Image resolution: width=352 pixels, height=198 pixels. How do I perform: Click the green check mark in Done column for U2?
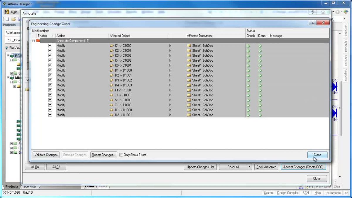[260, 115]
